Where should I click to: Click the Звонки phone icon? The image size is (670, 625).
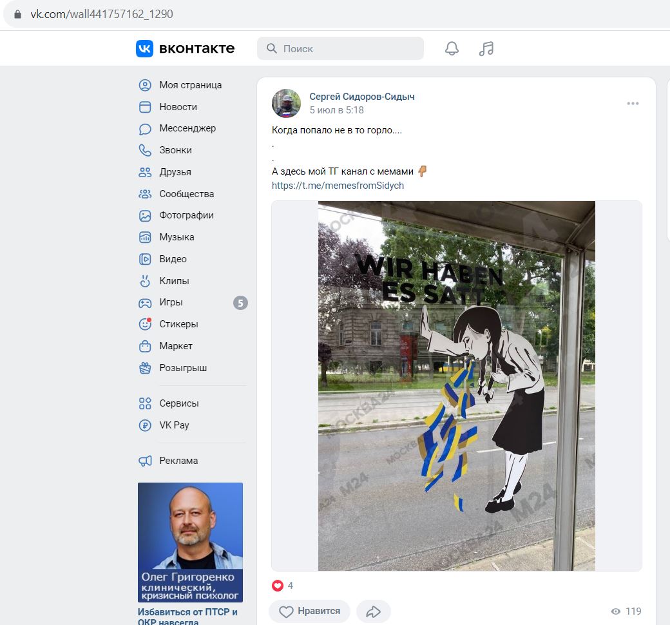146,150
